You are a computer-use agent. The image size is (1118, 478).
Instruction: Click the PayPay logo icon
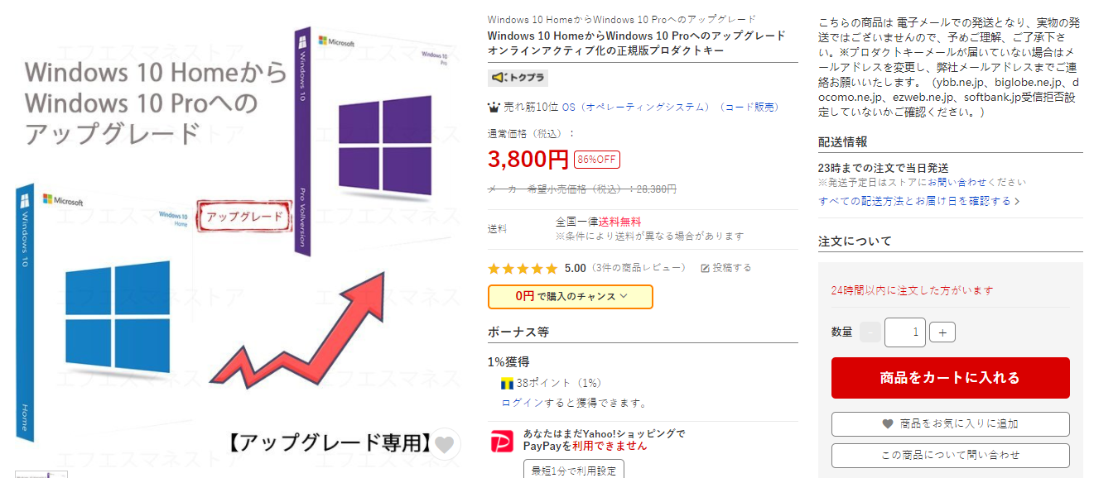pos(502,442)
